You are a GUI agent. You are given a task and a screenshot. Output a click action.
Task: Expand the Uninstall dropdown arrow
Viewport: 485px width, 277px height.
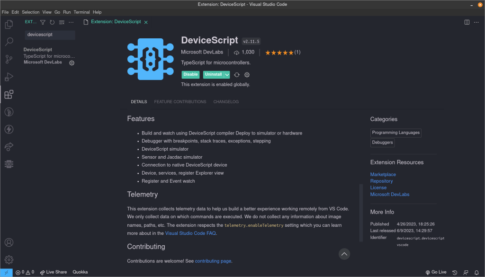pyautogui.click(x=227, y=74)
